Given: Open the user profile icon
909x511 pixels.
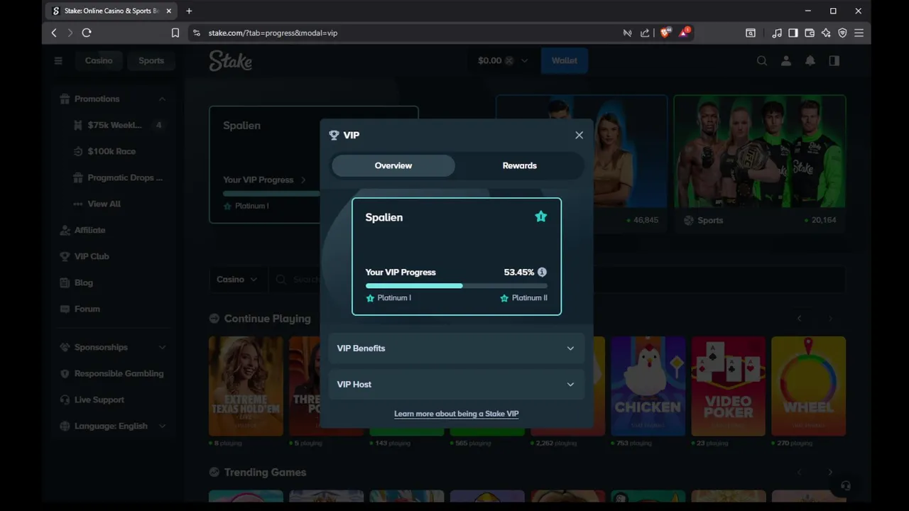Looking at the screenshot, I should click(x=786, y=61).
